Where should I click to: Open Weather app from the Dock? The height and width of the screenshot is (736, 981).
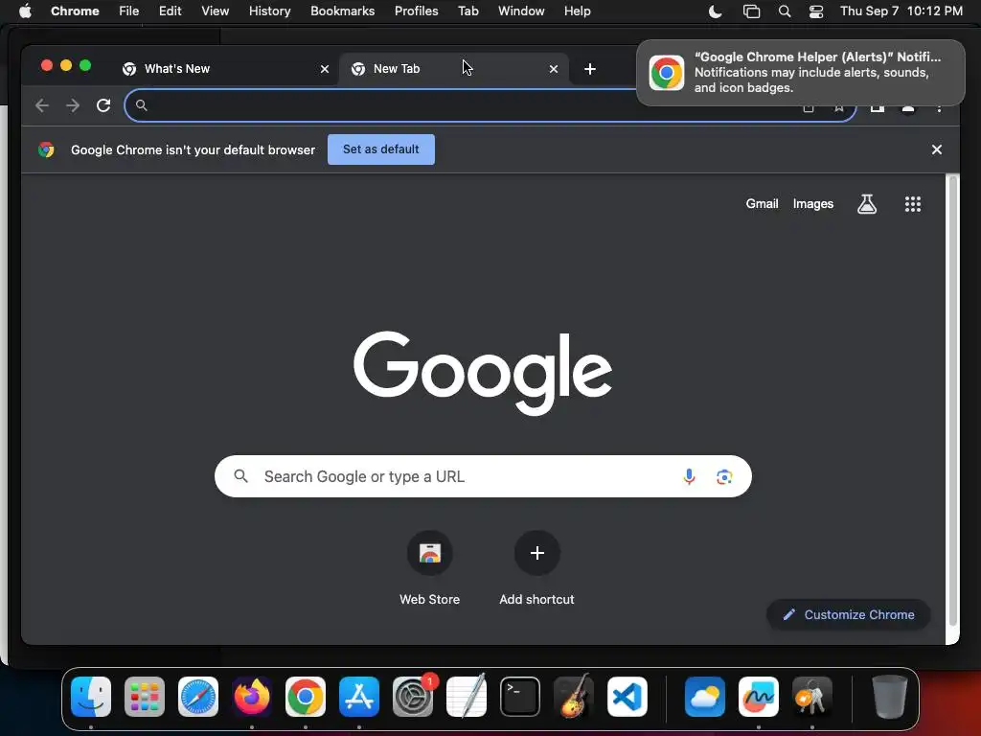pyautogui.click(x=705, y=697)
